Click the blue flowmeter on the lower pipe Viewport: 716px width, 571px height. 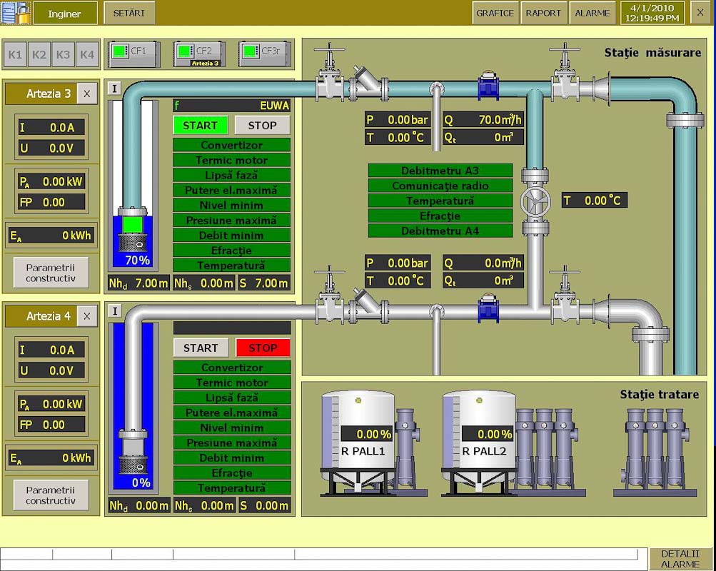[x=488, y=308]
